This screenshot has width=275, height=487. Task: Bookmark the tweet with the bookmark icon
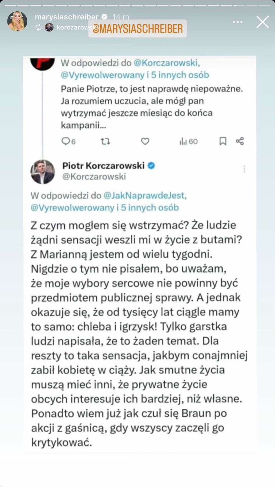click(x=223, y=141)
